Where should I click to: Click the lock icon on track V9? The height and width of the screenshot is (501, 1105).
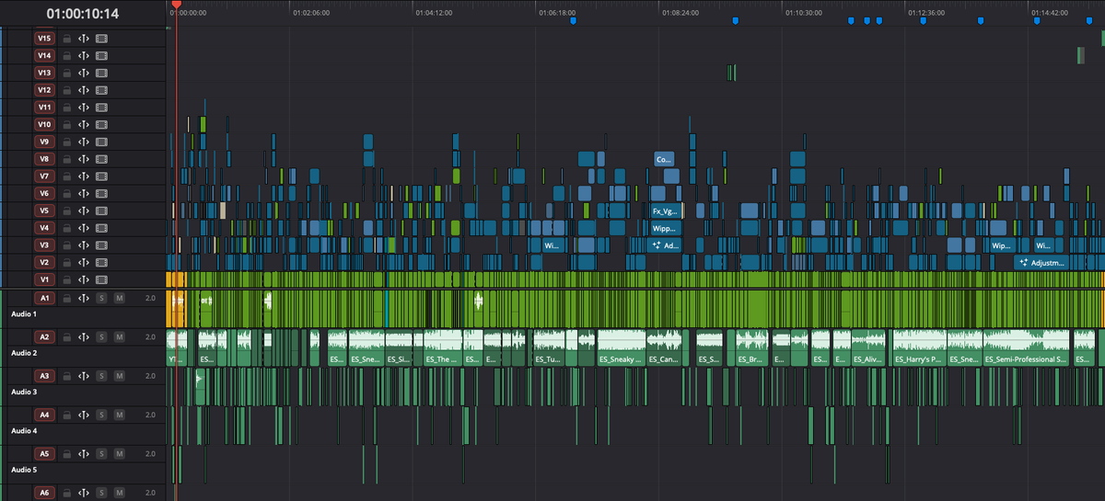[66, 142]
